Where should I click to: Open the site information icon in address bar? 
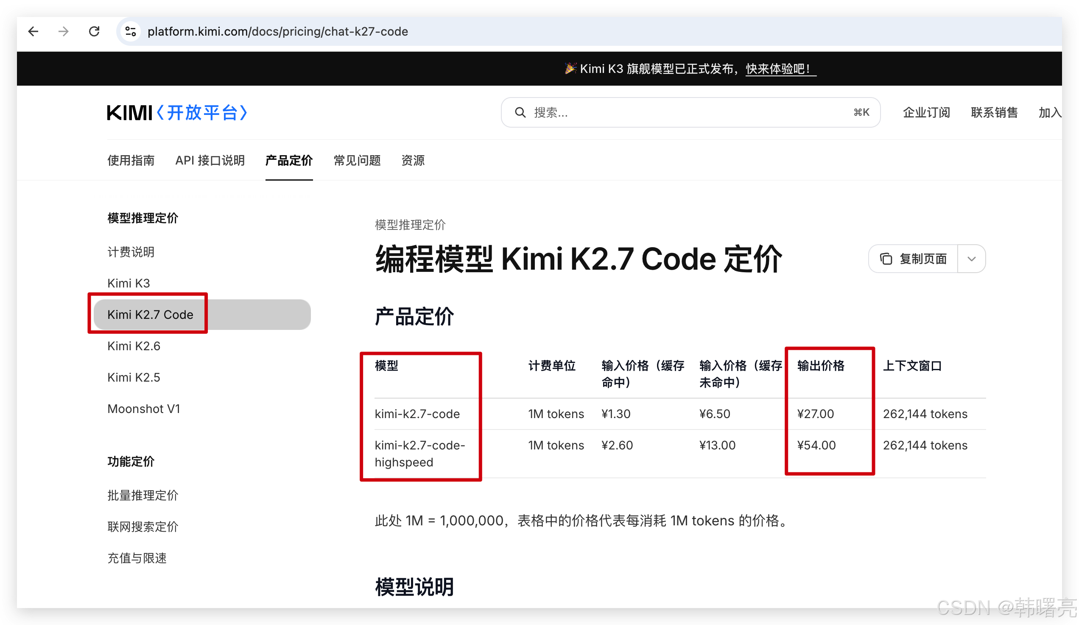(131, 31)
